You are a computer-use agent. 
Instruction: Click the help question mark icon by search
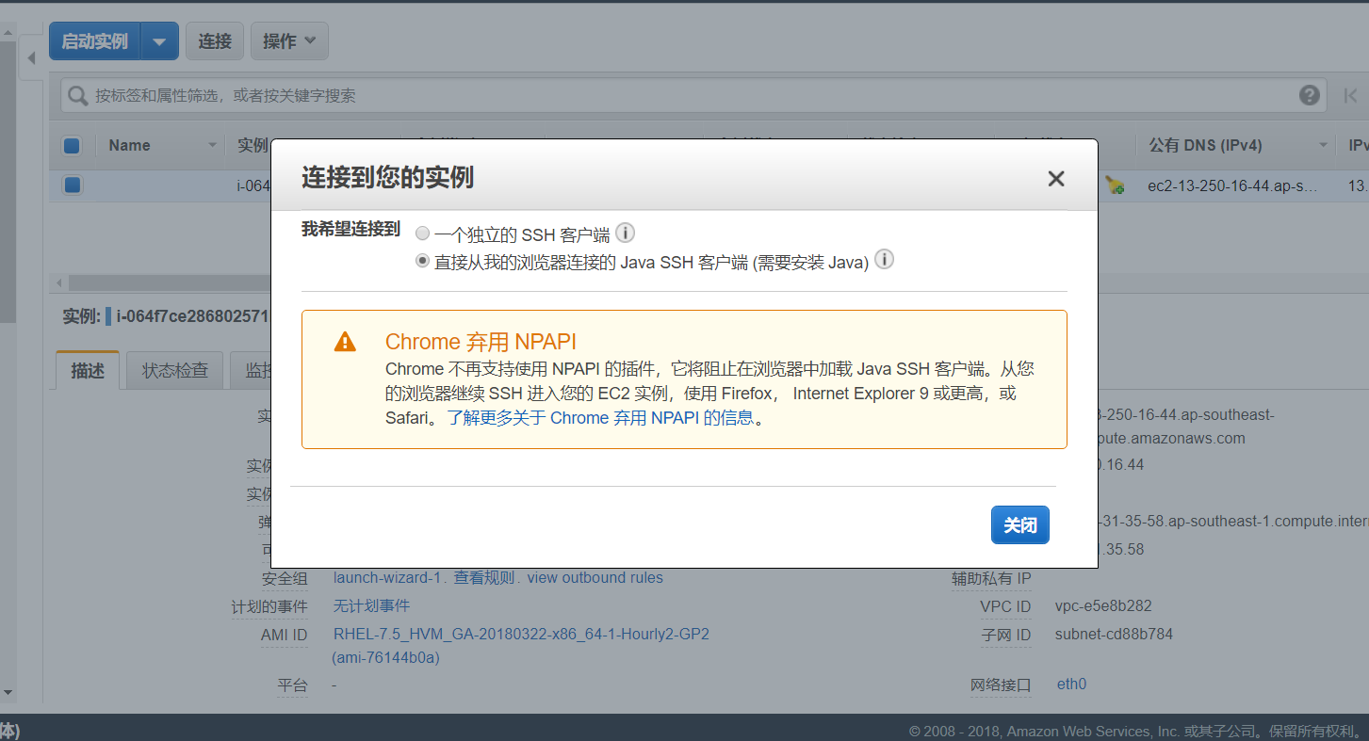coord(1309,95)
